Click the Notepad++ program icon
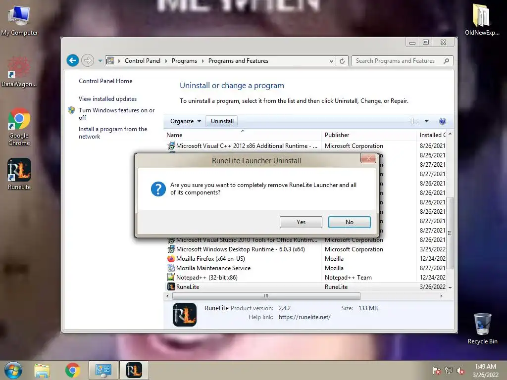The image size is (507, 380). (x=171, y=277)
